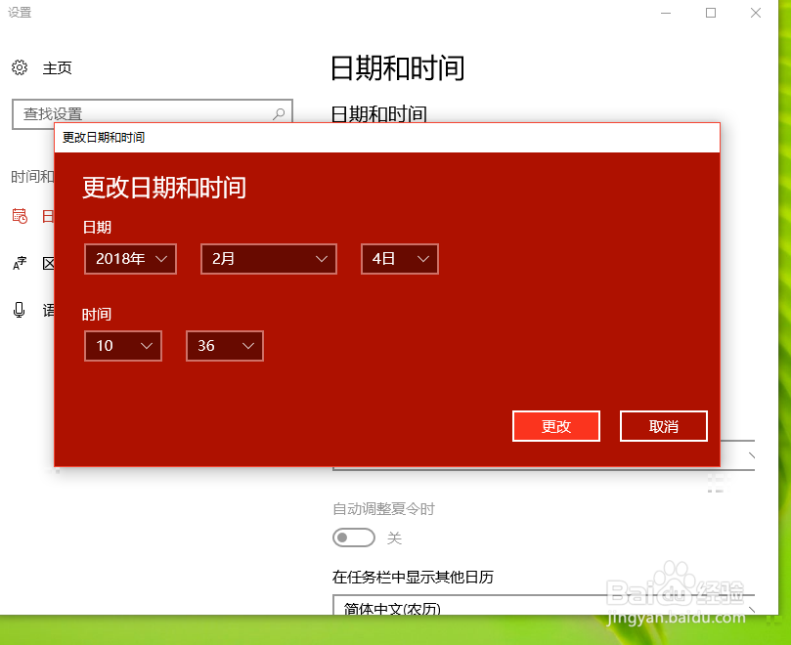Click the magnifier icon in the search box
The image size is (791, 645).
(280, 113)
